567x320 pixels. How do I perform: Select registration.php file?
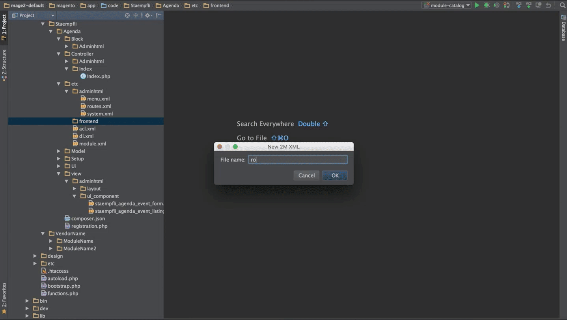click(86, 226)
